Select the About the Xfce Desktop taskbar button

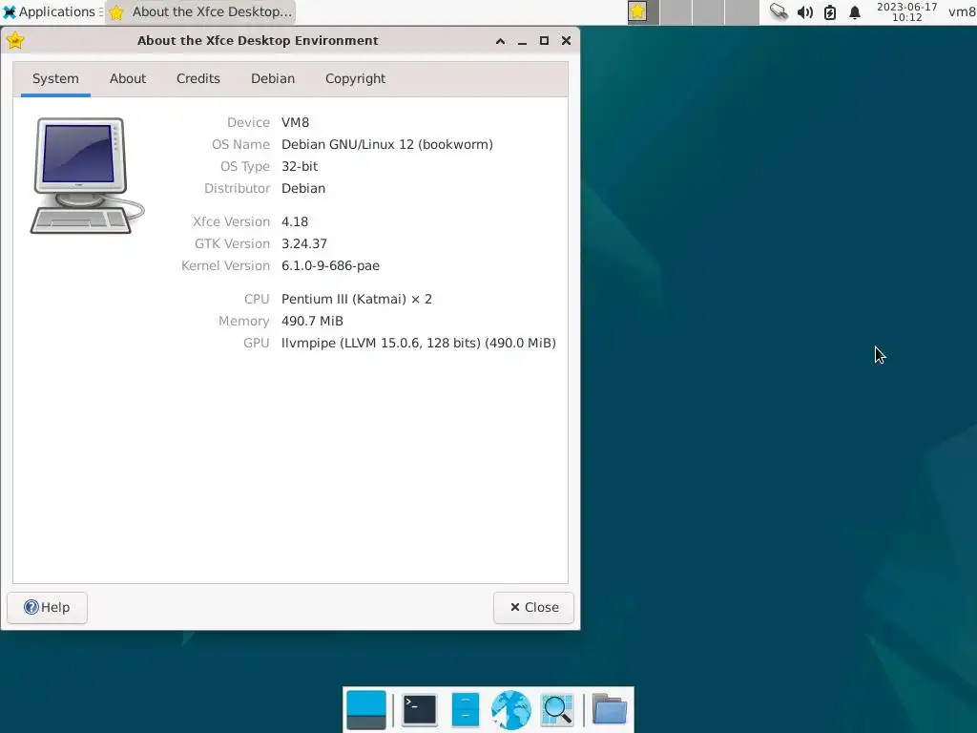click(x=200, y=11)
